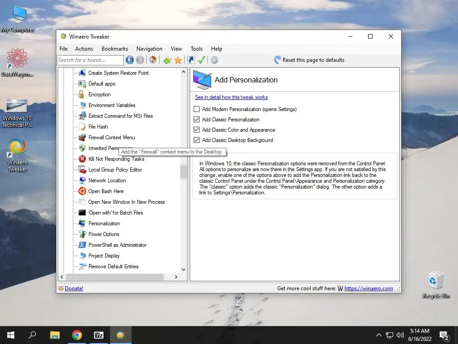The height and width of the screenshot is (344, 458).
Task: Select My Computer desktop icon
Action: 17,18
